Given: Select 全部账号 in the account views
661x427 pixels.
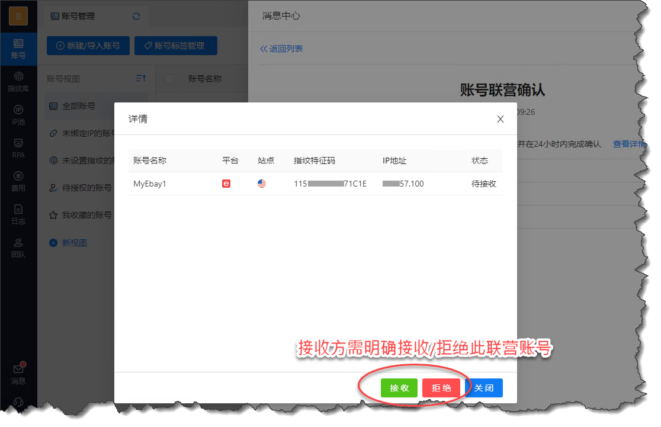Looking at the screenshot, I should click(78, 106).
